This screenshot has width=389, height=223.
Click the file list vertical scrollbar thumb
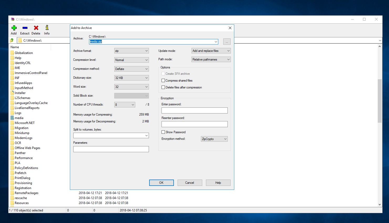click(x=380, y=101)
